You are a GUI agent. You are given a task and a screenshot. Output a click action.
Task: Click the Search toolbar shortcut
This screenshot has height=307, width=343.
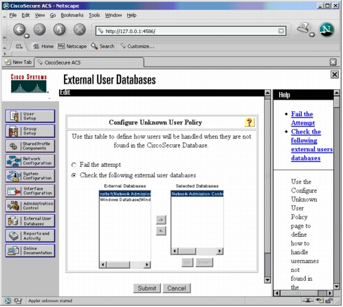click(x=102, y=47)
